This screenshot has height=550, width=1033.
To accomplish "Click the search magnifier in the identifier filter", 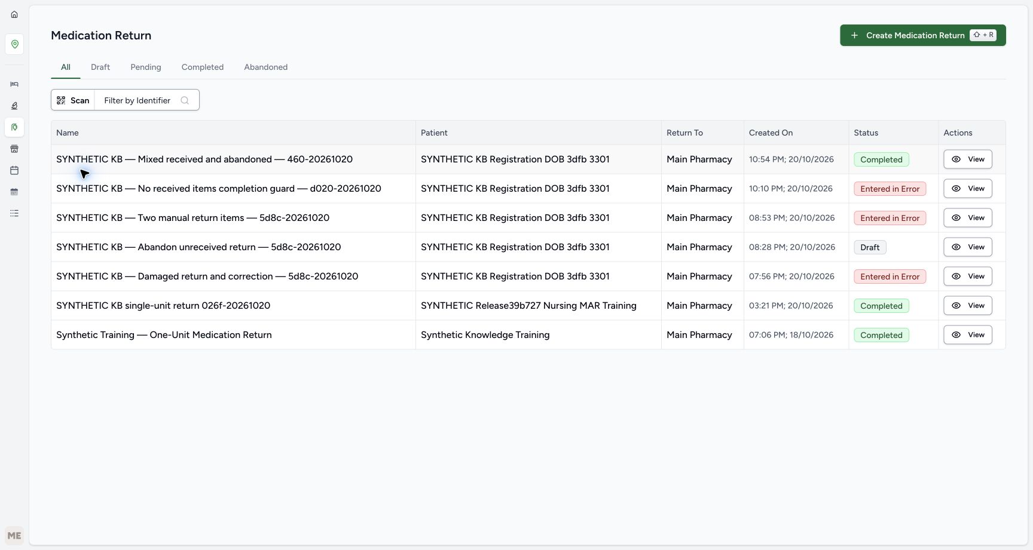I will click(185, 100).
